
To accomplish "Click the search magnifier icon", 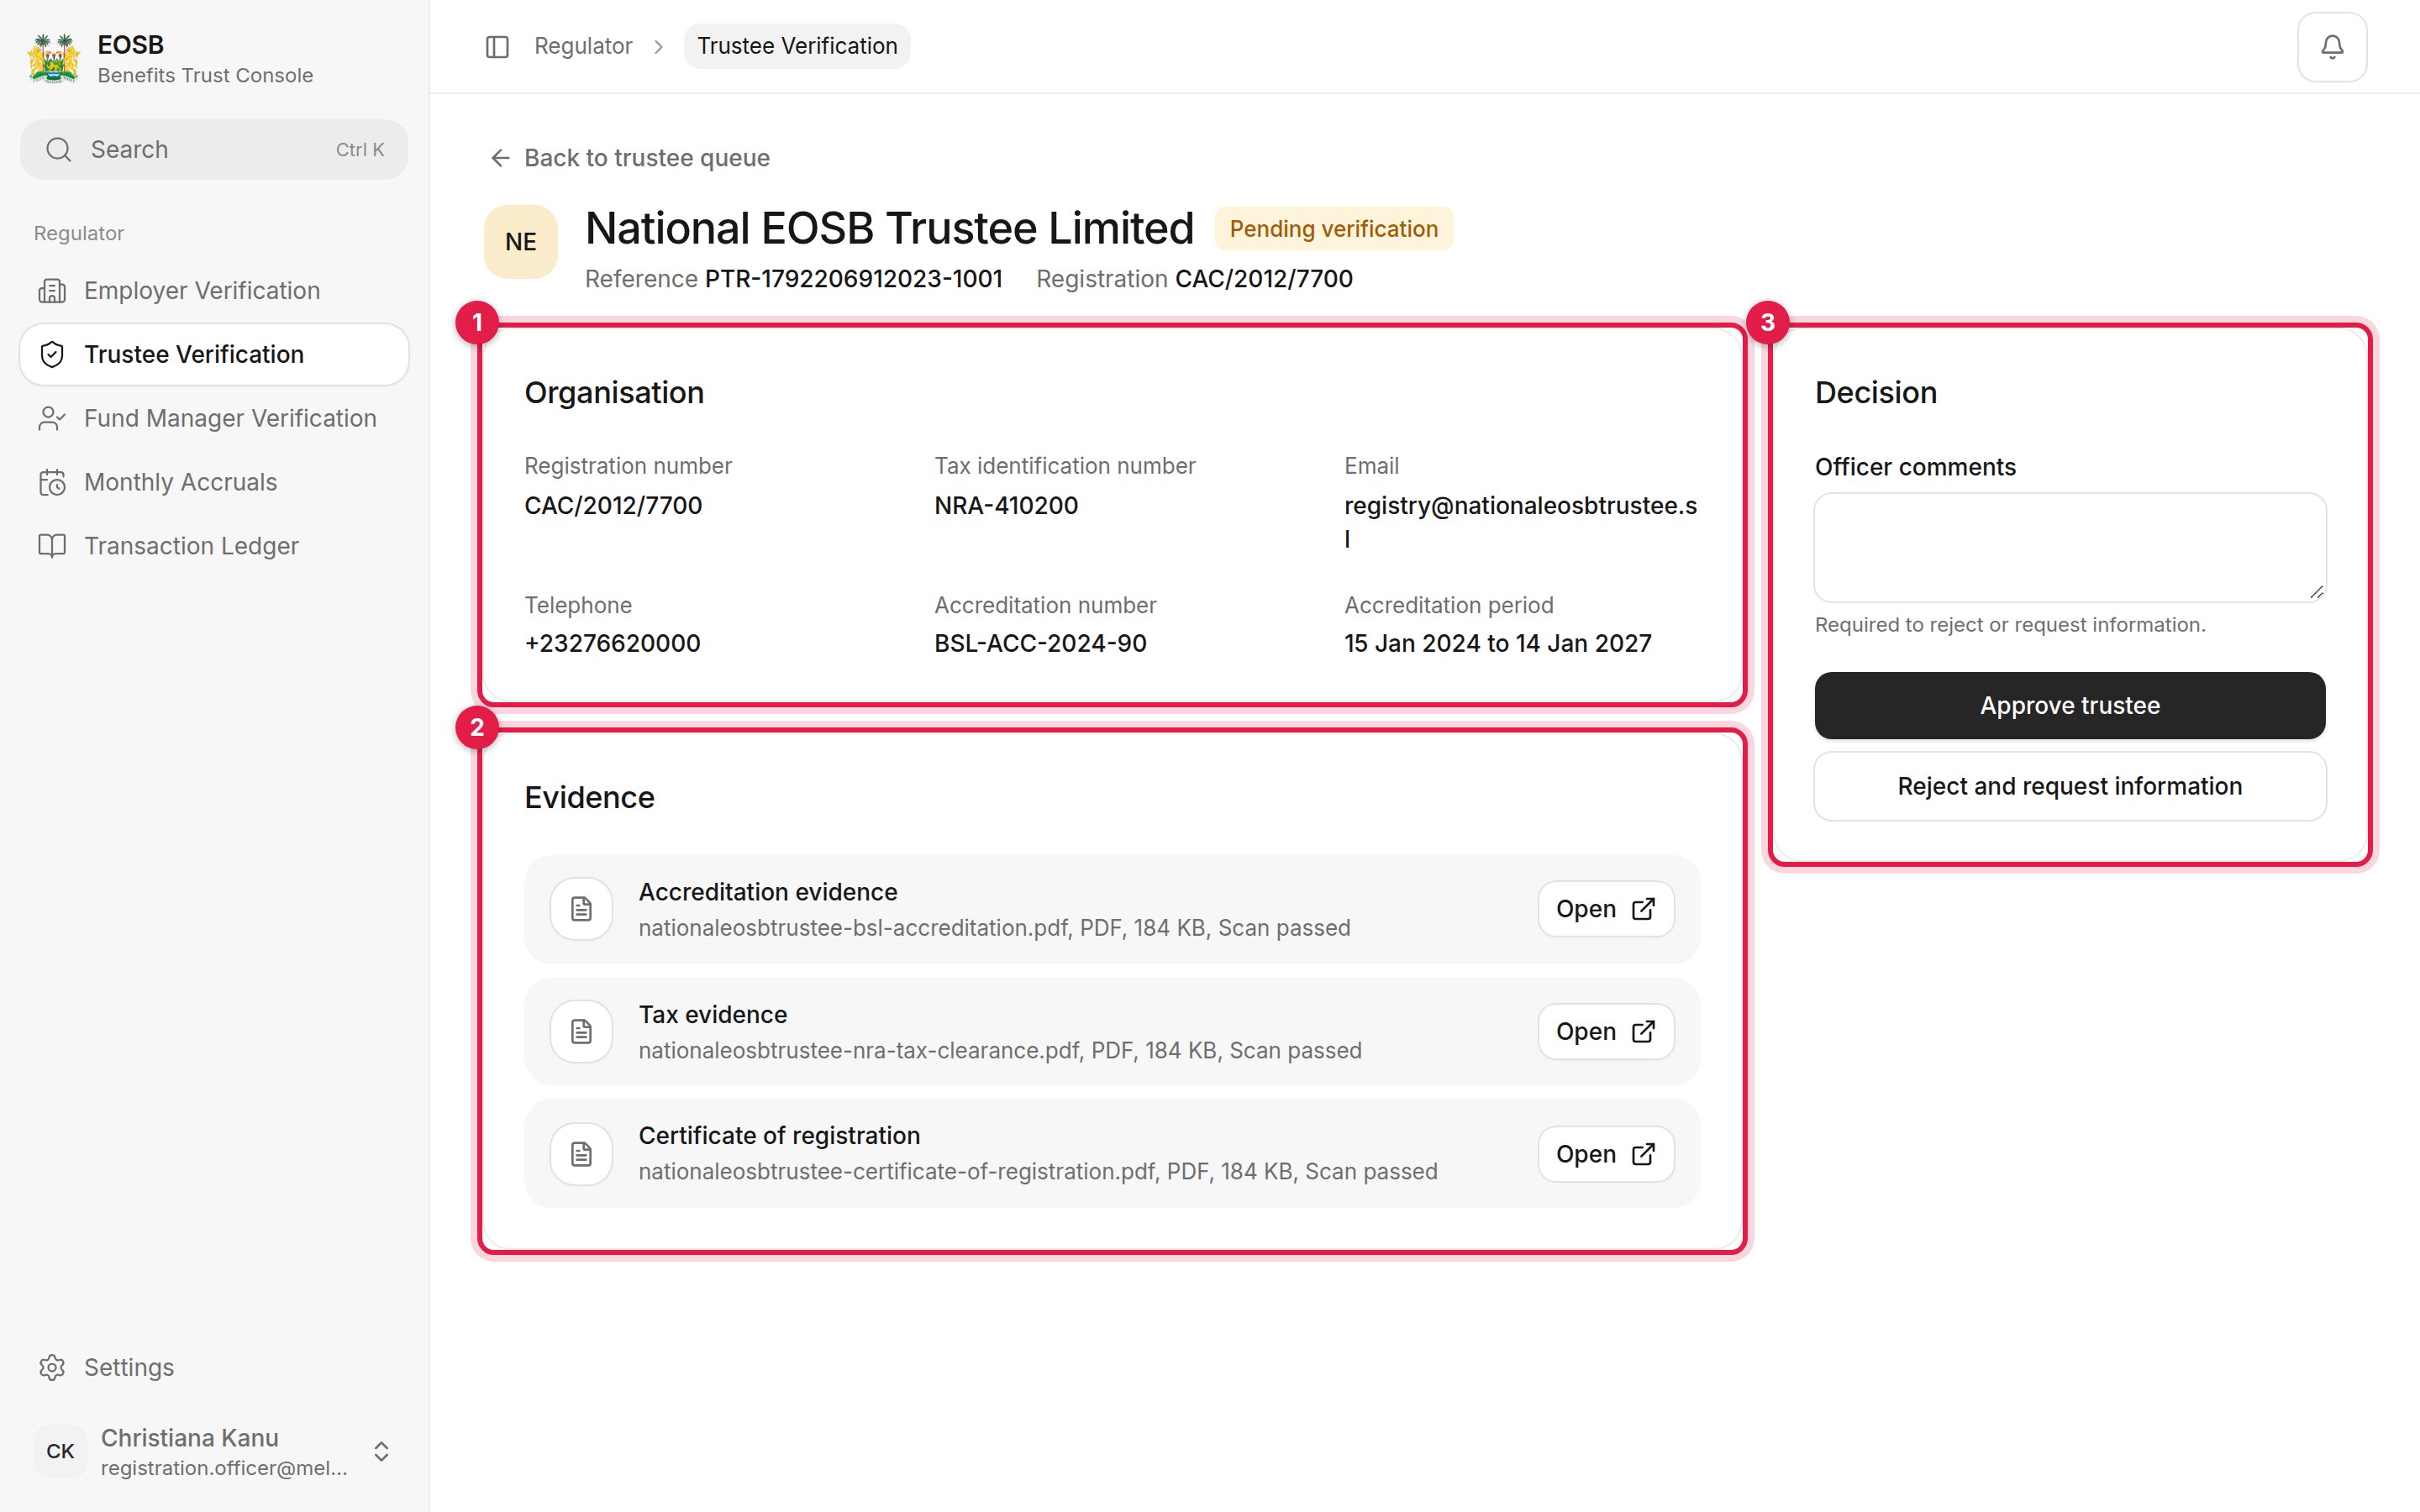I will (x=59, y=149).
